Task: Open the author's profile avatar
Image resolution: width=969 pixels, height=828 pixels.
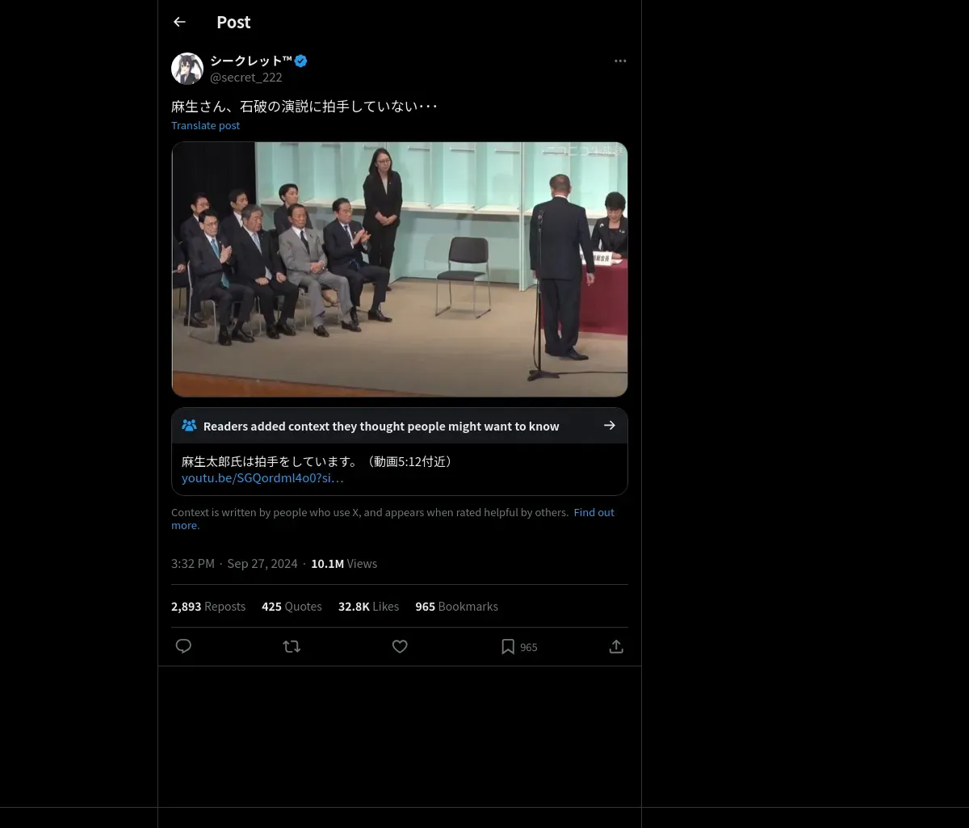Action: click(x=187, y=69)
